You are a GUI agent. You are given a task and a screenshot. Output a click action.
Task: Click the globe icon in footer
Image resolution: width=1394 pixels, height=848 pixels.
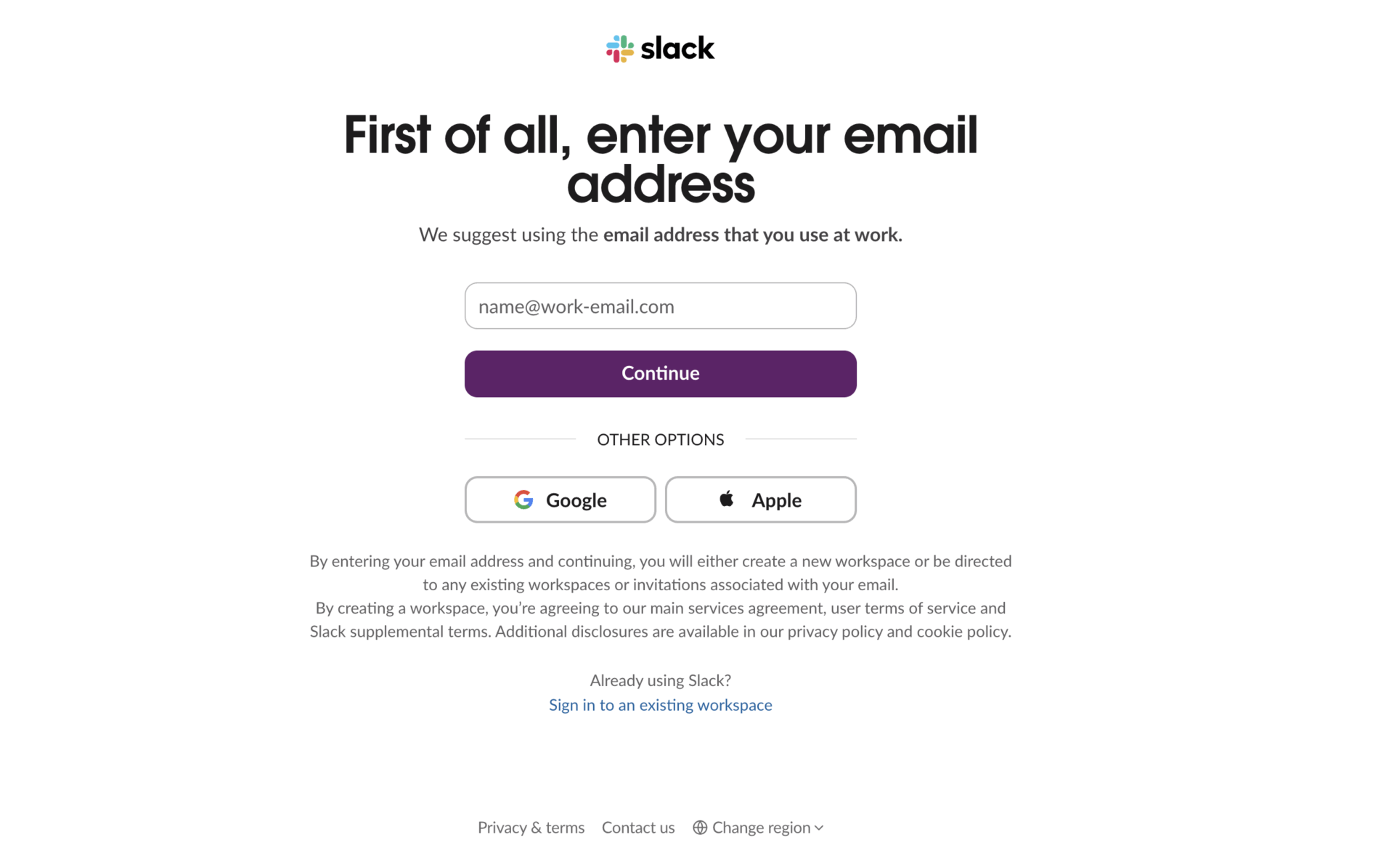[x=700, y=828]
